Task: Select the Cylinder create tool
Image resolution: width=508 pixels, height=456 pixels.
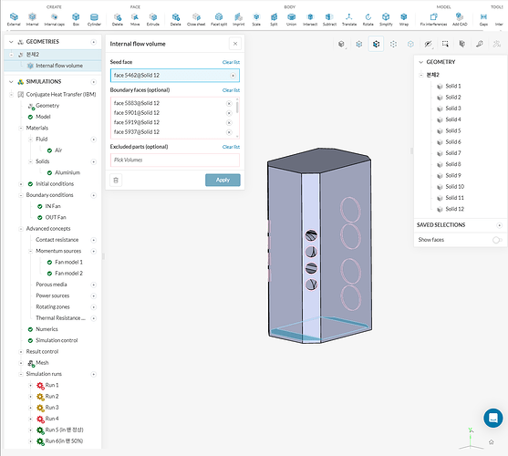Action: [94, 19]
